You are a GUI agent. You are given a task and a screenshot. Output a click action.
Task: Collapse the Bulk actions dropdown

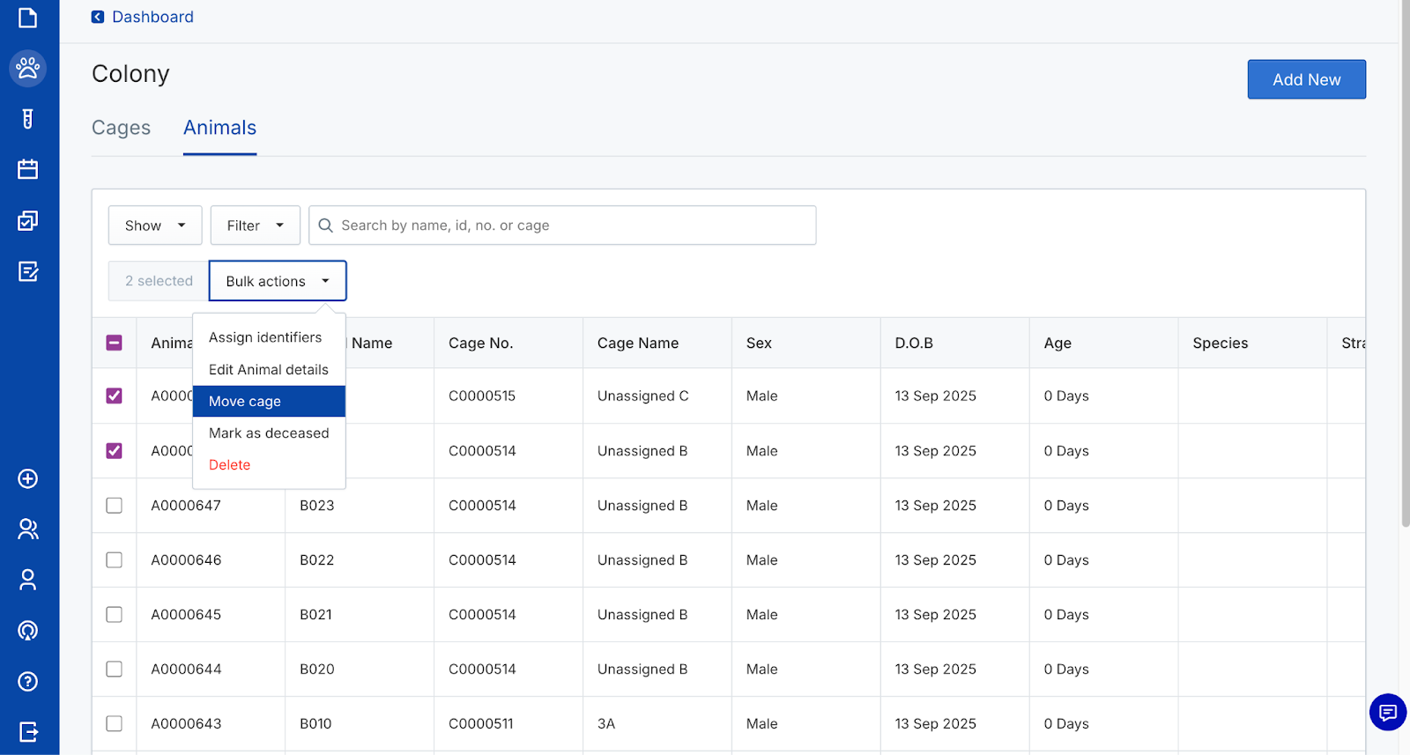click(278, 281)
